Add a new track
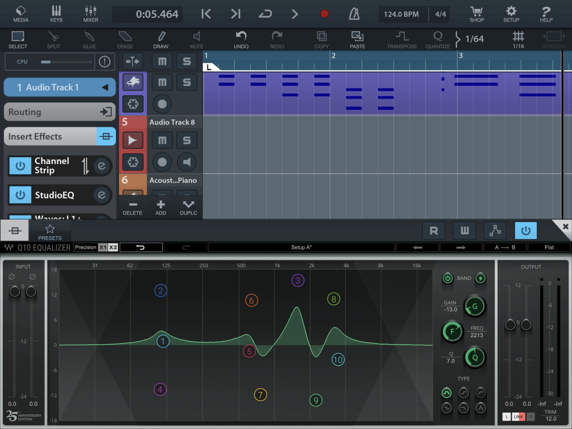Viewport: 572px width, 429px height. click(x=161, y=208)
